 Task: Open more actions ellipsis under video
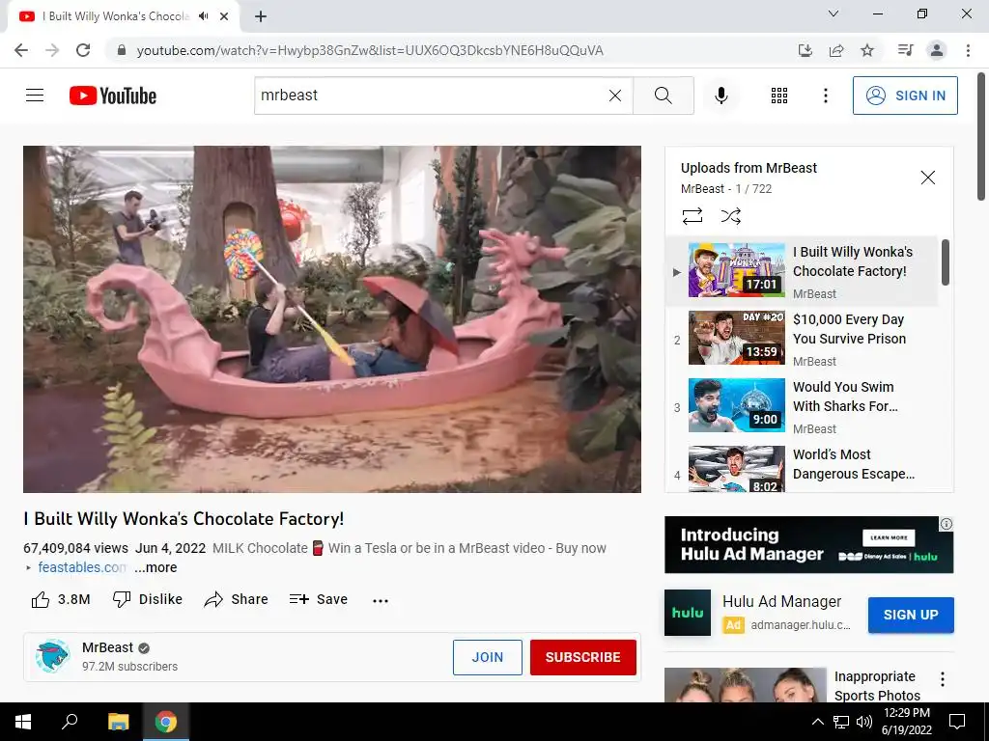381,600
